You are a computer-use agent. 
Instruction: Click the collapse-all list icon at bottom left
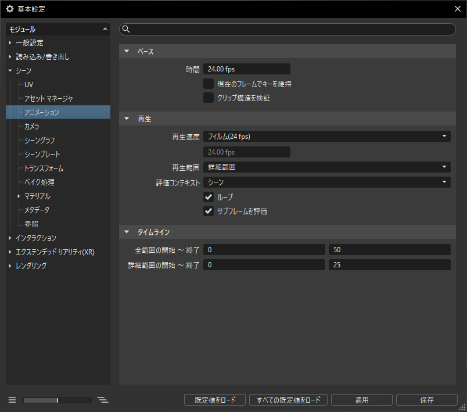pos(12,400)
